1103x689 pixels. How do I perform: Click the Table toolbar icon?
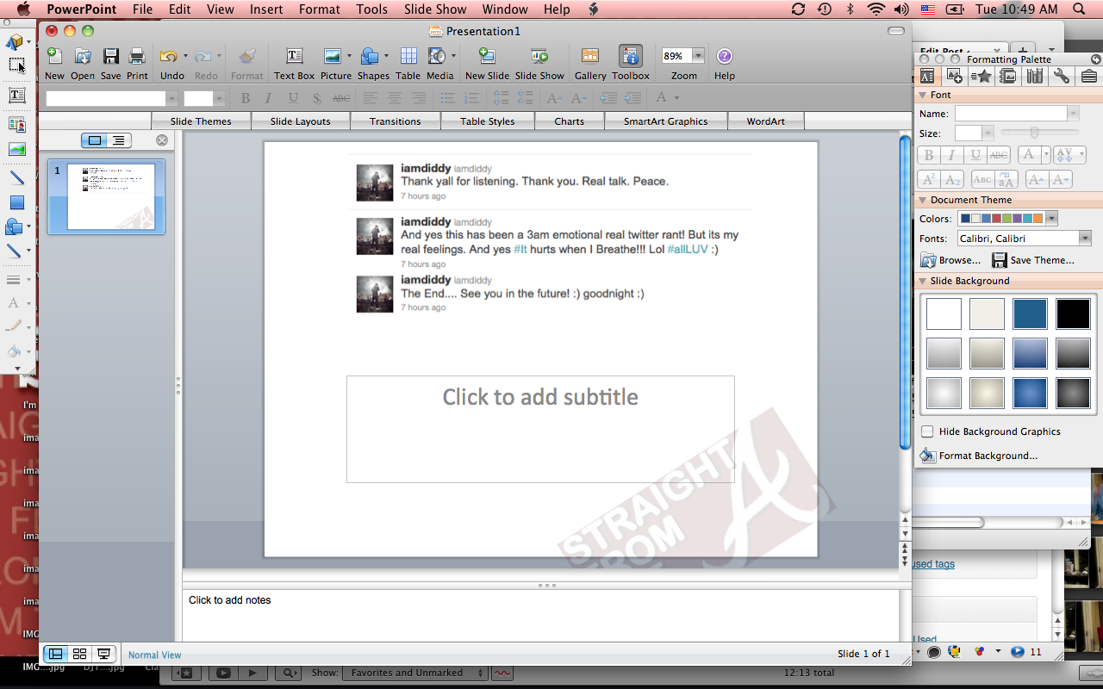tap(408, 57)
